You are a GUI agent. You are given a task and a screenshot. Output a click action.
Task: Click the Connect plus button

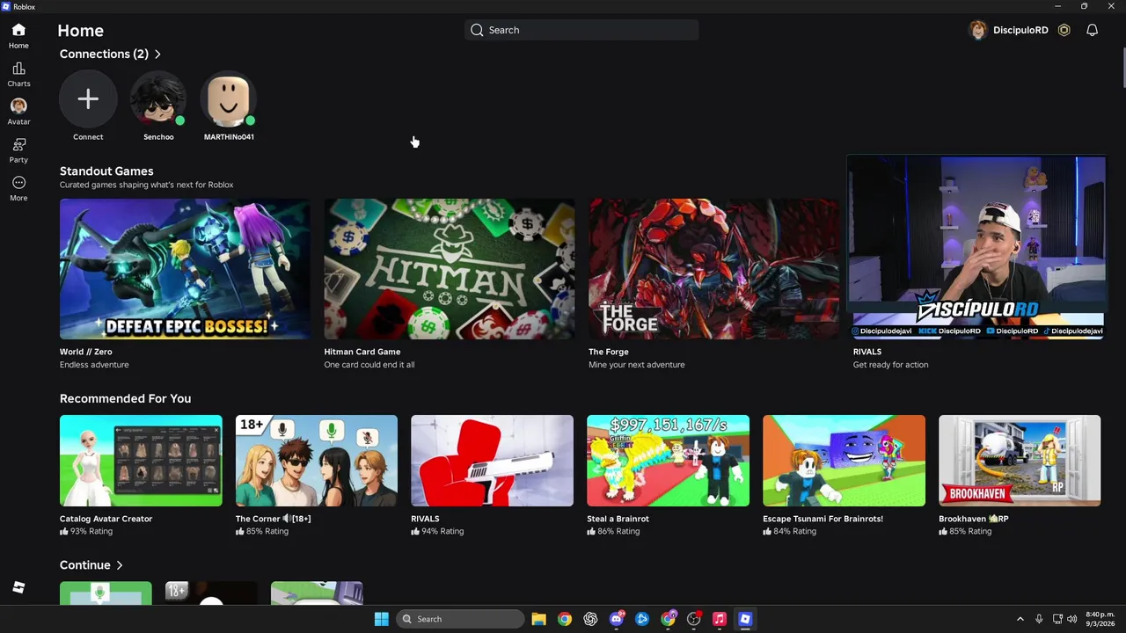(x=88, y=99)
